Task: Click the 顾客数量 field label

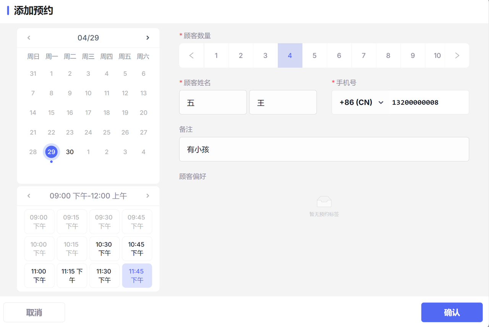Action: click(197, 36)
